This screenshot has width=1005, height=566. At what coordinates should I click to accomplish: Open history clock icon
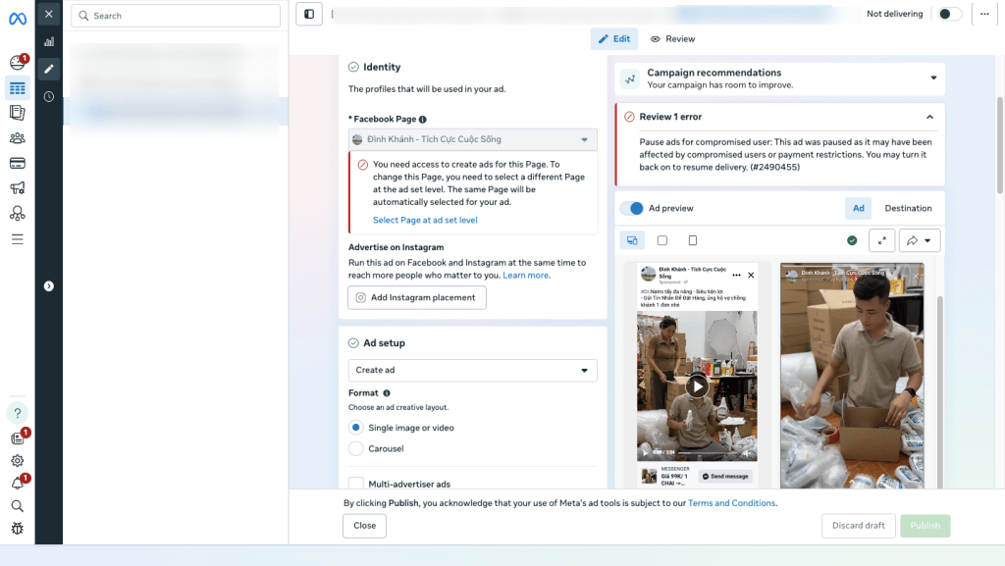[49, 97]
